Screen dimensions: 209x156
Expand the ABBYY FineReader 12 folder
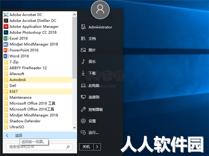click(x=38, y=68)
